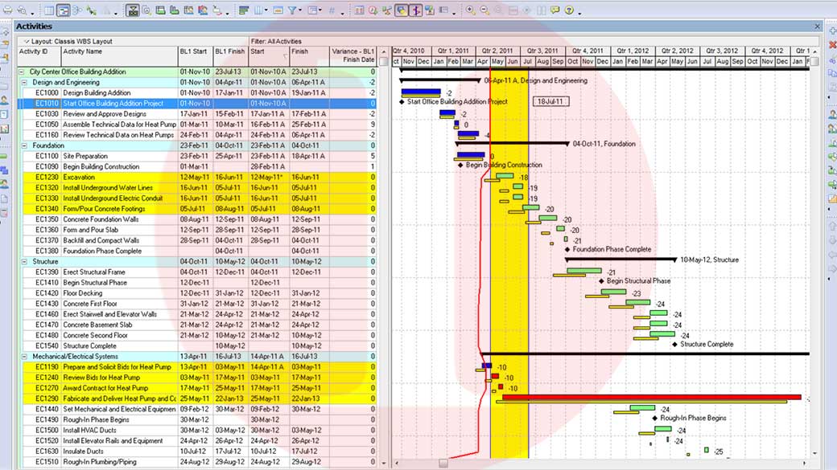Click the Print icon in the toolbar
The width and height of the screenshot is (837, 470).
(7, 10)
